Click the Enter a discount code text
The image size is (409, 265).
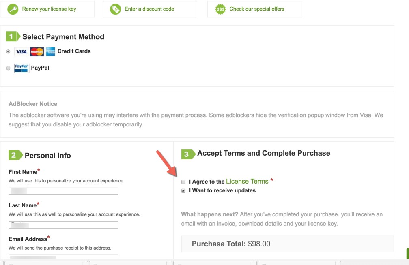point(149,9)
